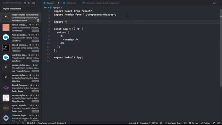222x125 pixels.
Task: Open editor more actions ellipsis
Action: click(218, 3)
